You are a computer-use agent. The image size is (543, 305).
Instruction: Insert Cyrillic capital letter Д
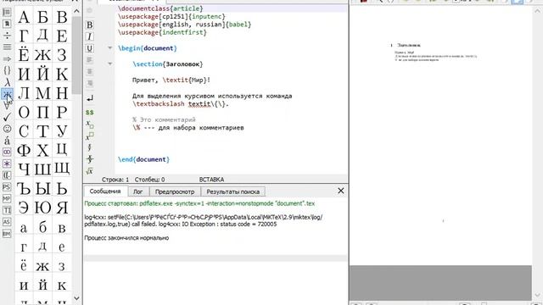(42, 36)
